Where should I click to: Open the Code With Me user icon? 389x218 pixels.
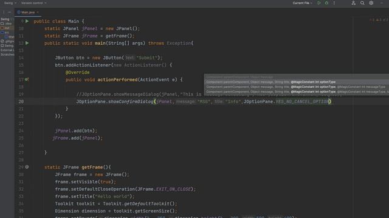click(x=353, y=3)
